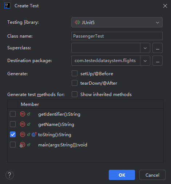Expand the Destination package dropdown arrow

(x=145, y=61)
